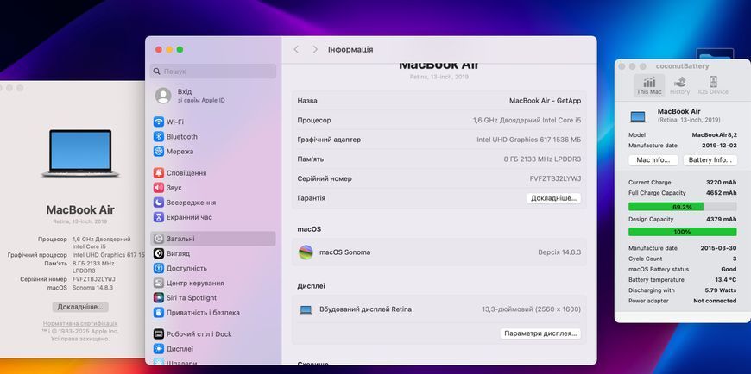The height and width of the screenshot is (374, 751).
Task: Open Mac Info in coconutBattery
Action: tap(653, 160)
